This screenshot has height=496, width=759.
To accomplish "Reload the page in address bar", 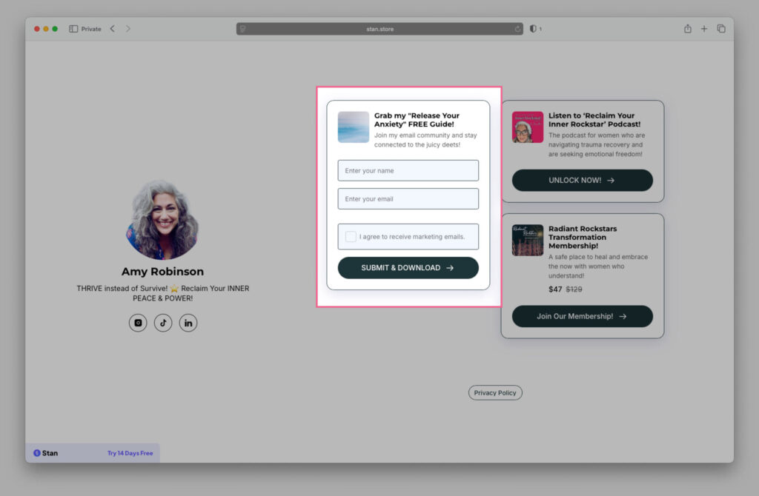I will pos(518,29).
